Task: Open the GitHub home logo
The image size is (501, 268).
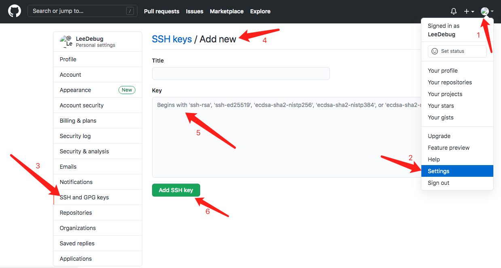Action: 15,11
